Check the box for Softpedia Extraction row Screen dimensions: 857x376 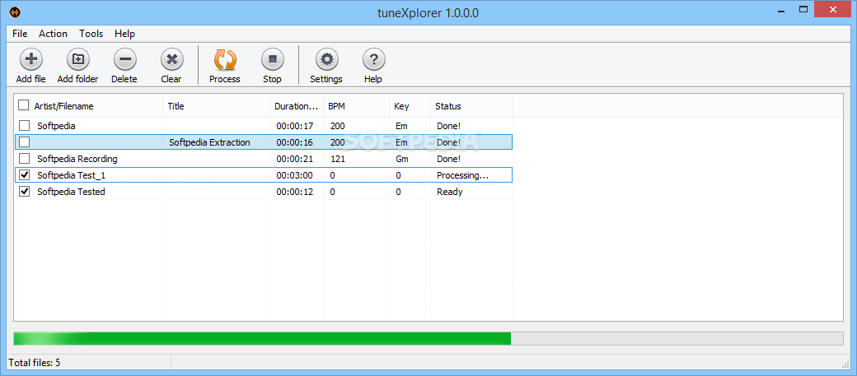point(24,142)
